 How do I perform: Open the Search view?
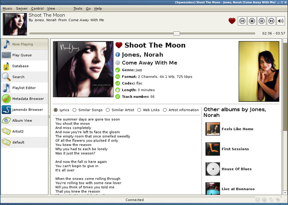point(24,77)
